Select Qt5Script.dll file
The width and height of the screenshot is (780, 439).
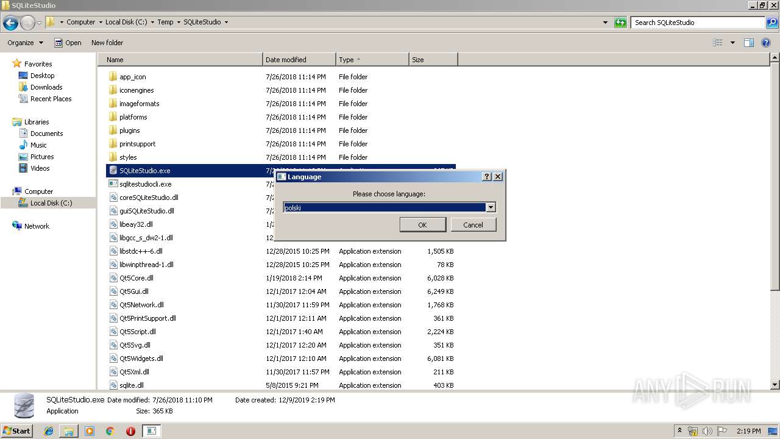(137, 332)
